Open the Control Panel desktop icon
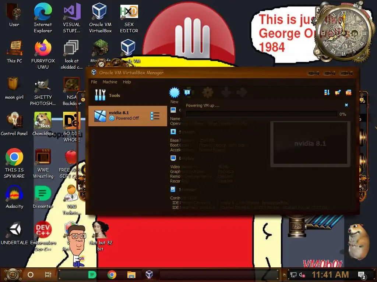Image resolution: width=377 pixels, height=282 pixels. click(x=14, y=124)
